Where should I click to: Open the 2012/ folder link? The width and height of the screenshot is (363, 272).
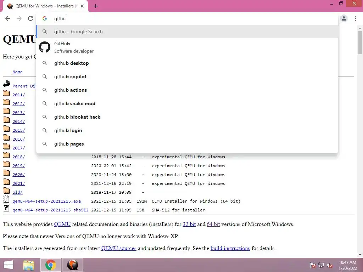tap(19, 104)
